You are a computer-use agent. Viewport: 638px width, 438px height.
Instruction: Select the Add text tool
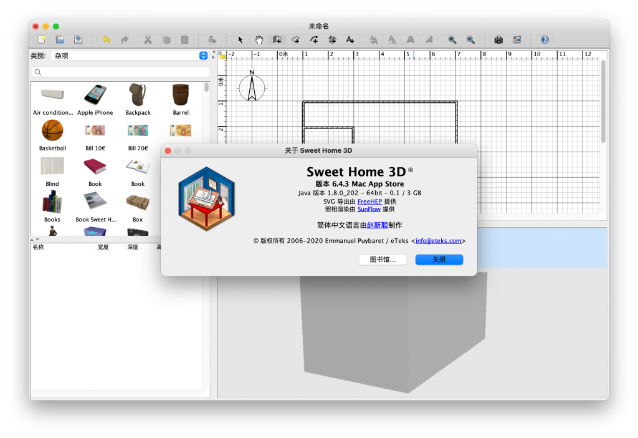(x=350, y=39)
